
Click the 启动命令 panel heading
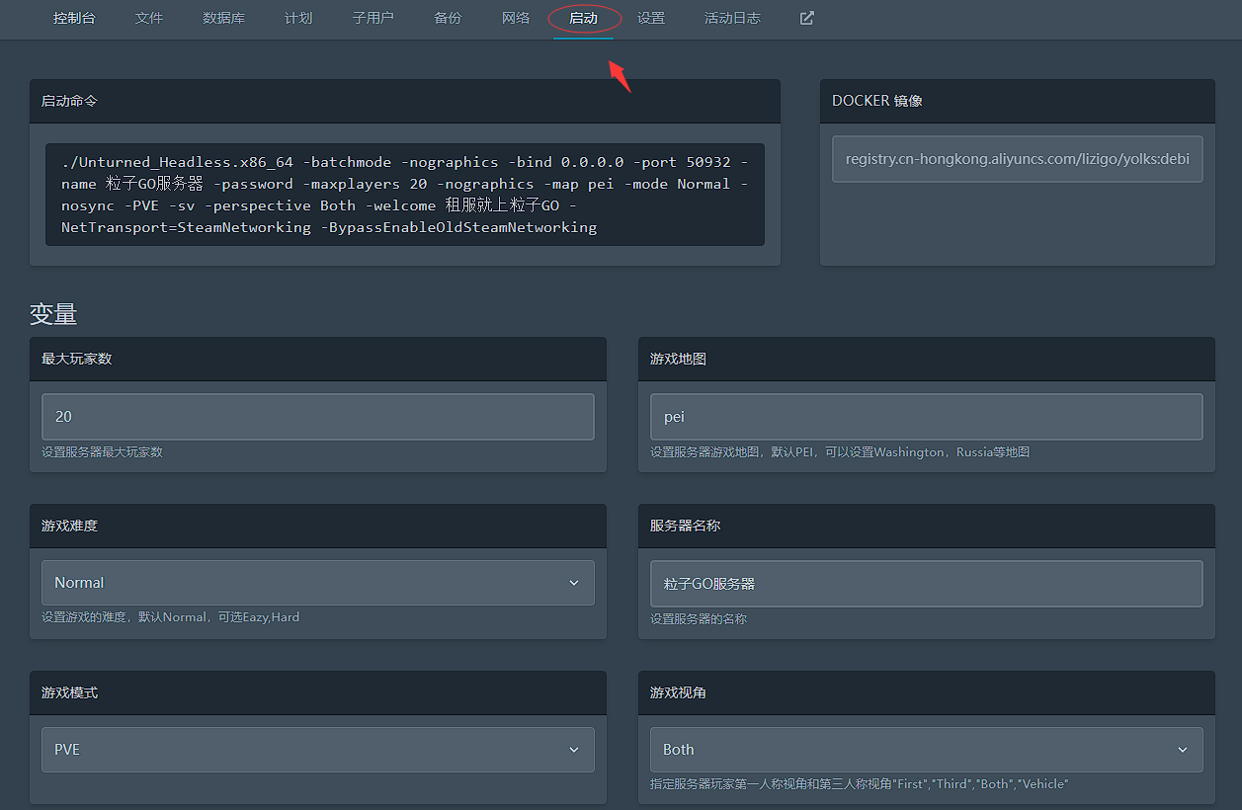point(69,101)
